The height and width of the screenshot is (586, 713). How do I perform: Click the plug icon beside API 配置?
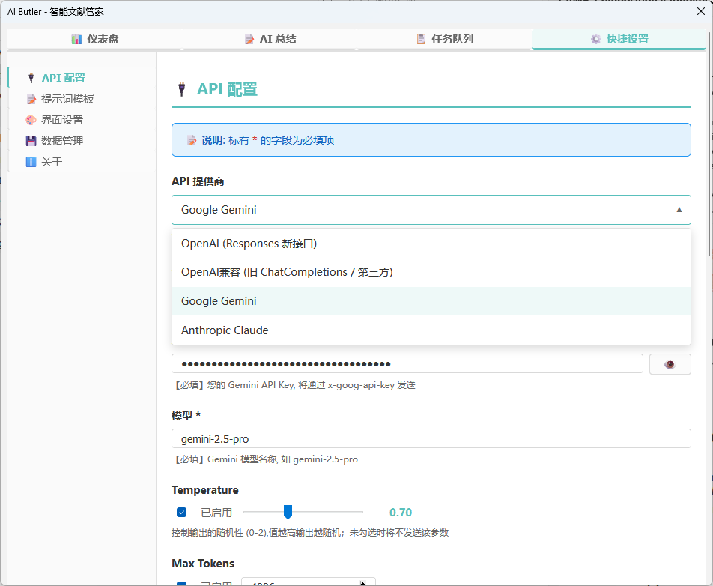coord(31,78)
